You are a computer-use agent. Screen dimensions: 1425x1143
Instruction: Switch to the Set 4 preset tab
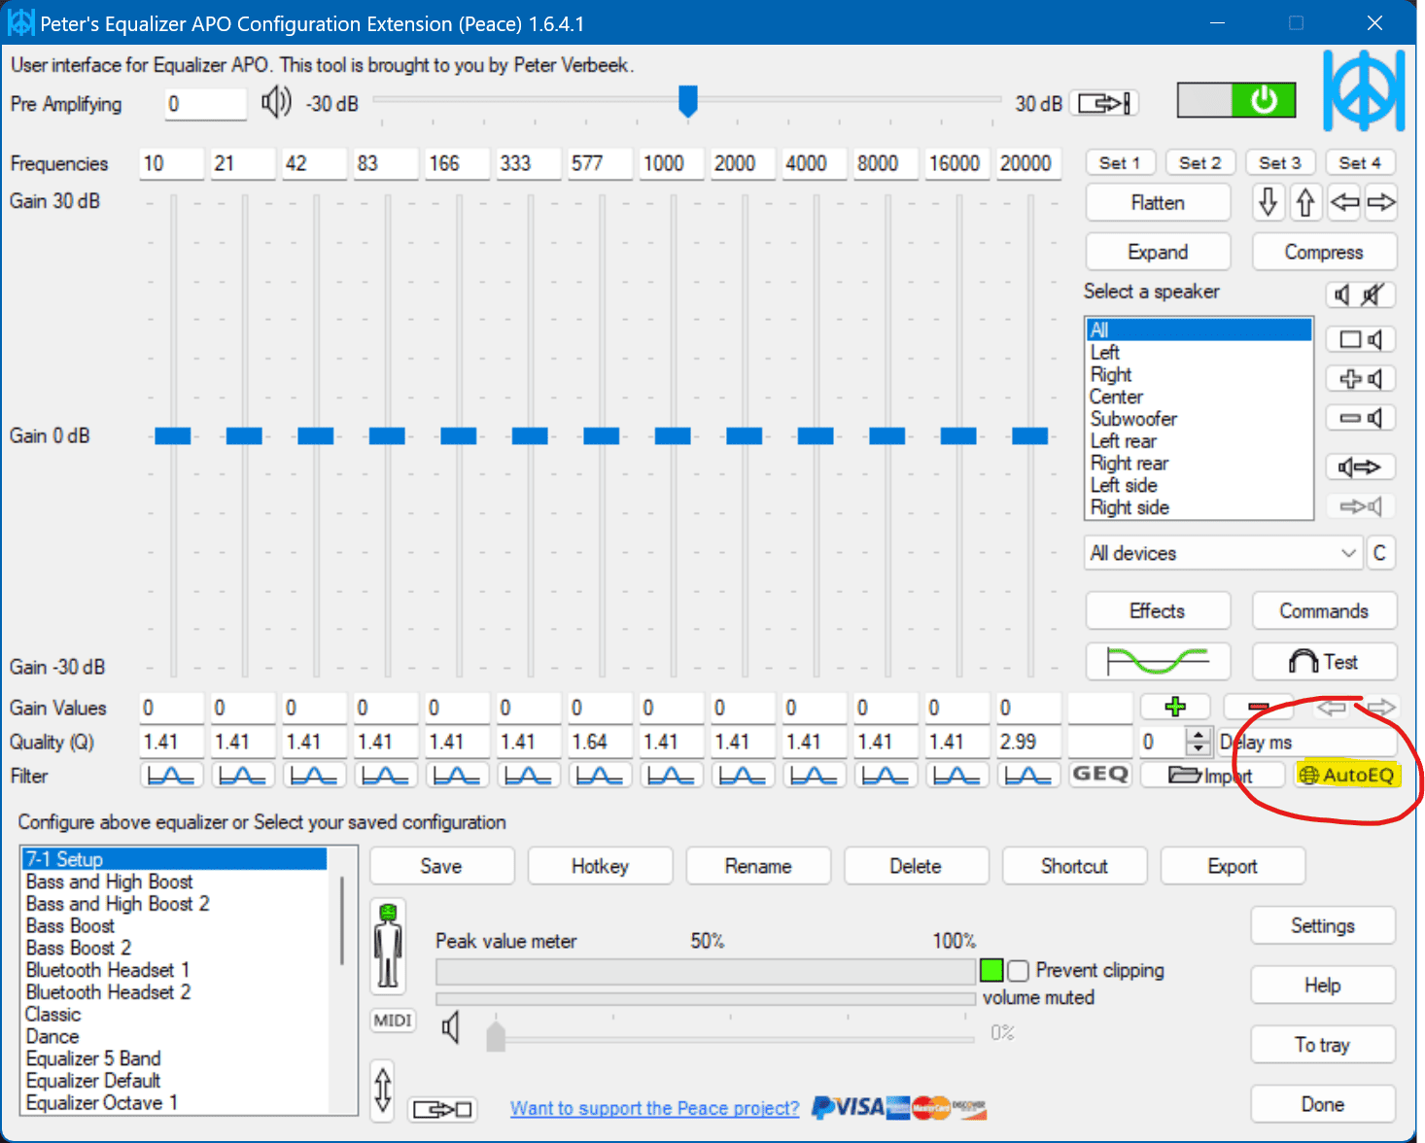point(1360,162)
